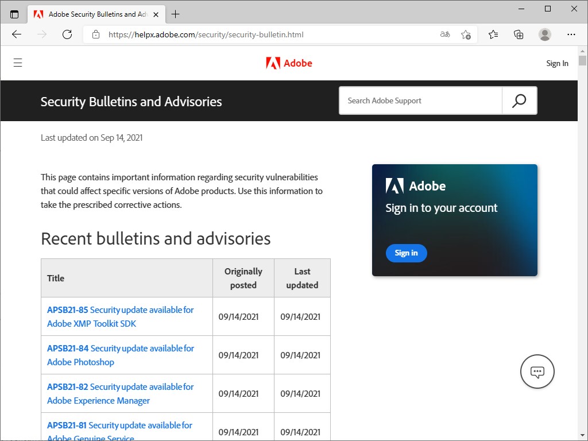Switch to the Adobe Security Bulletins tab
The height and width of the screenshot is (441, 588).
[92, 14]
